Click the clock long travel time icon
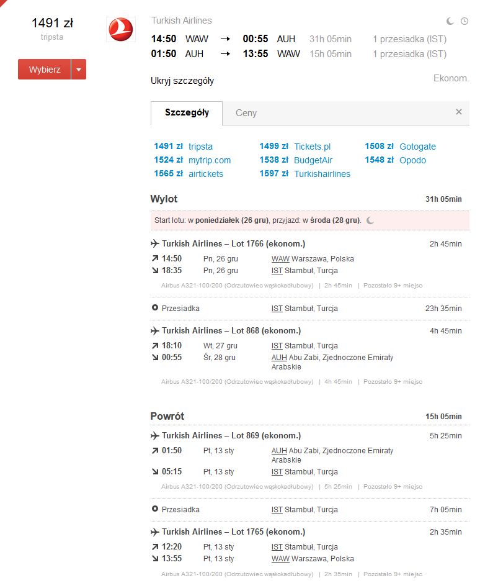The image size is (480, 588). (x=464, y=21)
